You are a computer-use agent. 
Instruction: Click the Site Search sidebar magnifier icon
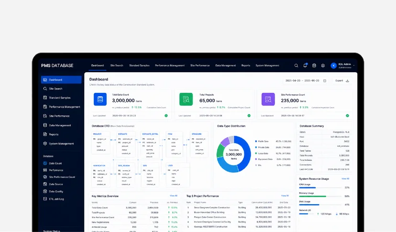[45, 88]
